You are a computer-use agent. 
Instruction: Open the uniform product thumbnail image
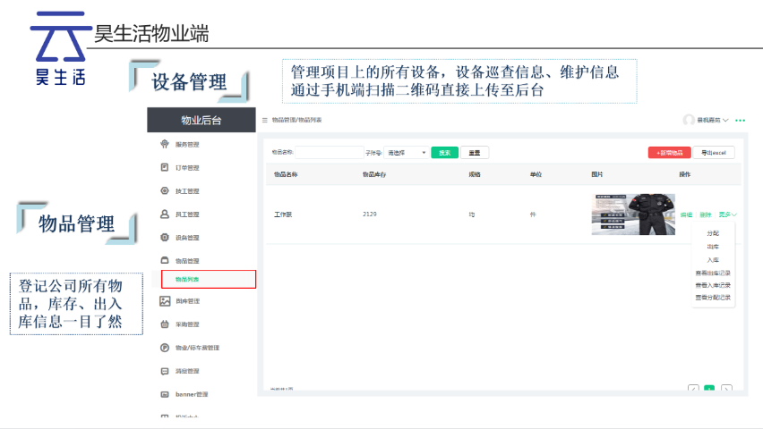(x=633, y=214)
